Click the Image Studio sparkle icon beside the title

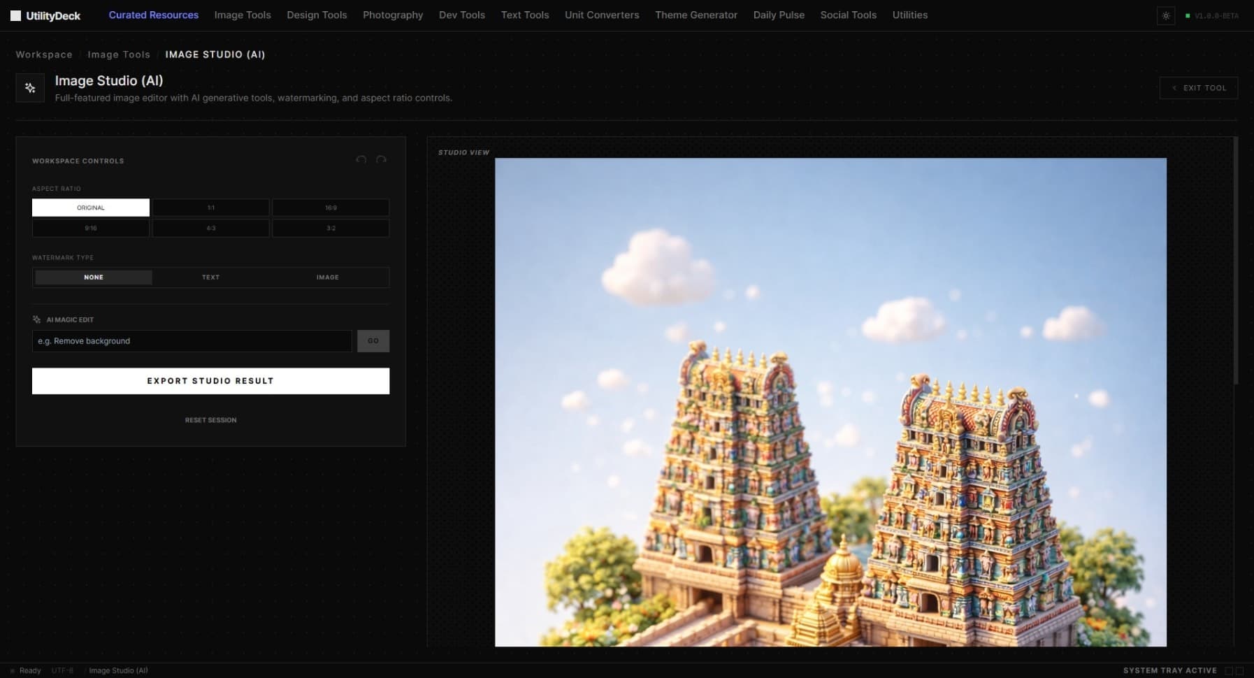click(29, 87)
